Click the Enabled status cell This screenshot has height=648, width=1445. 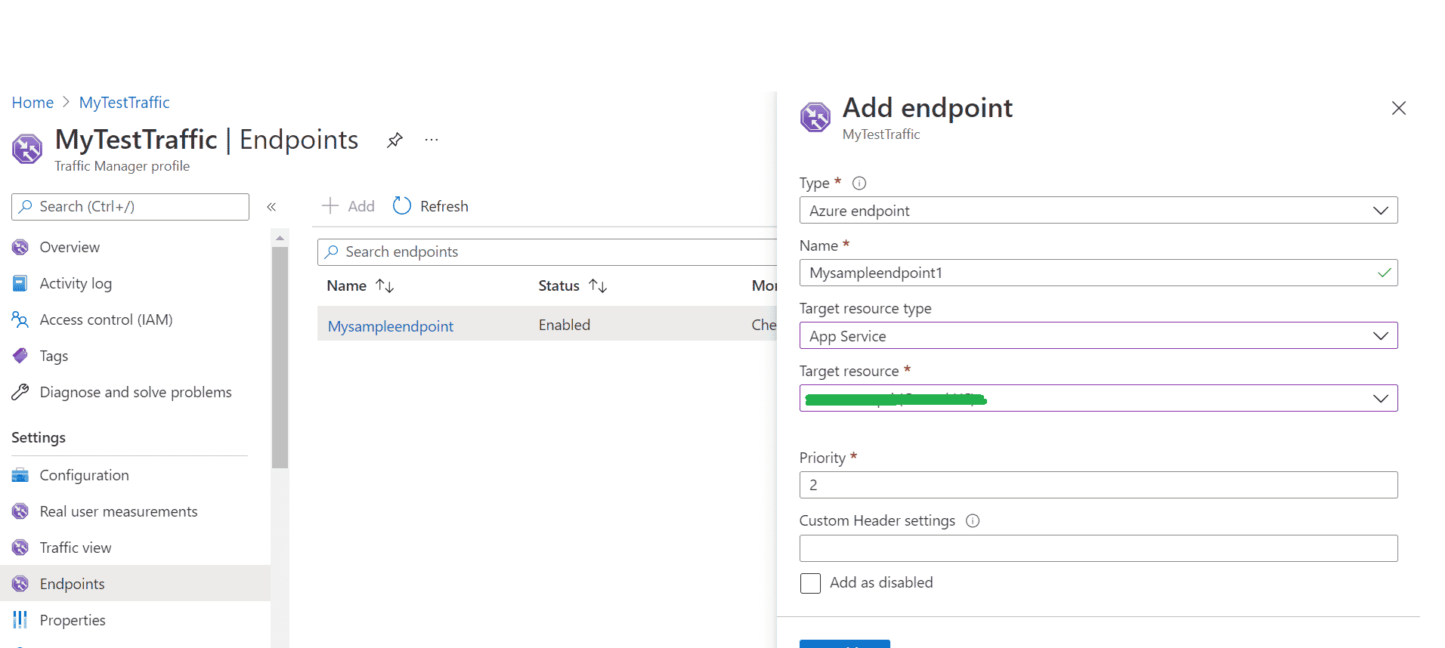click(565, 325)
